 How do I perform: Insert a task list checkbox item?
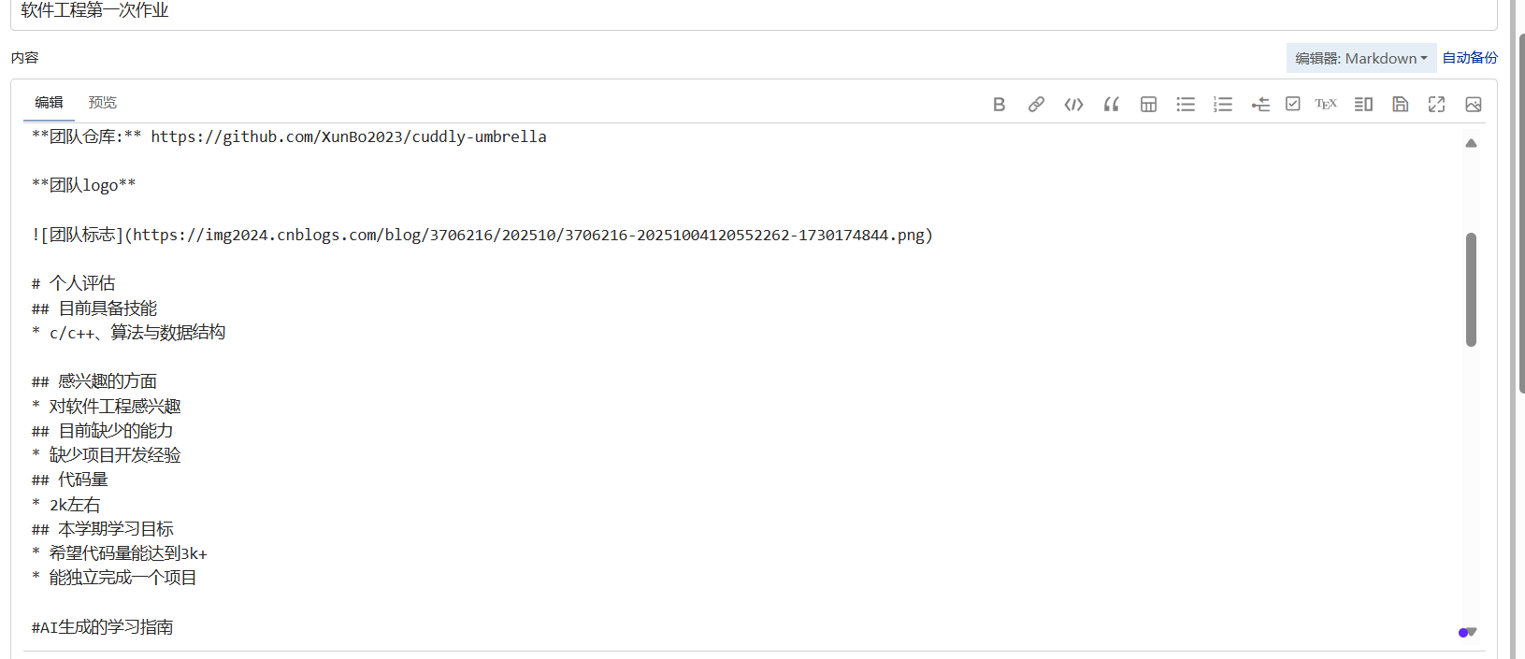click(1292, 104)
